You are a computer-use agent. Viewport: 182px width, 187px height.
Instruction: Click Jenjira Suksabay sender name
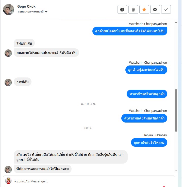point(155,135)
